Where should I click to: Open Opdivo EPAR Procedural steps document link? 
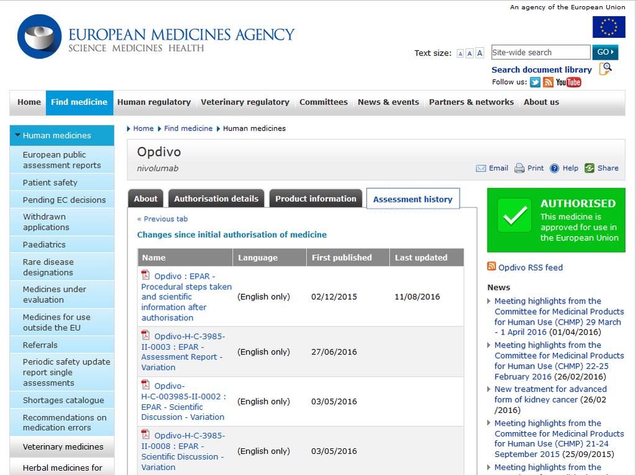tap(186, 297)
